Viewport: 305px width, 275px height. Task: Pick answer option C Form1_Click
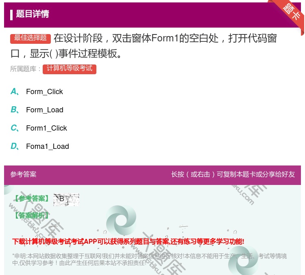pos(39,128)
